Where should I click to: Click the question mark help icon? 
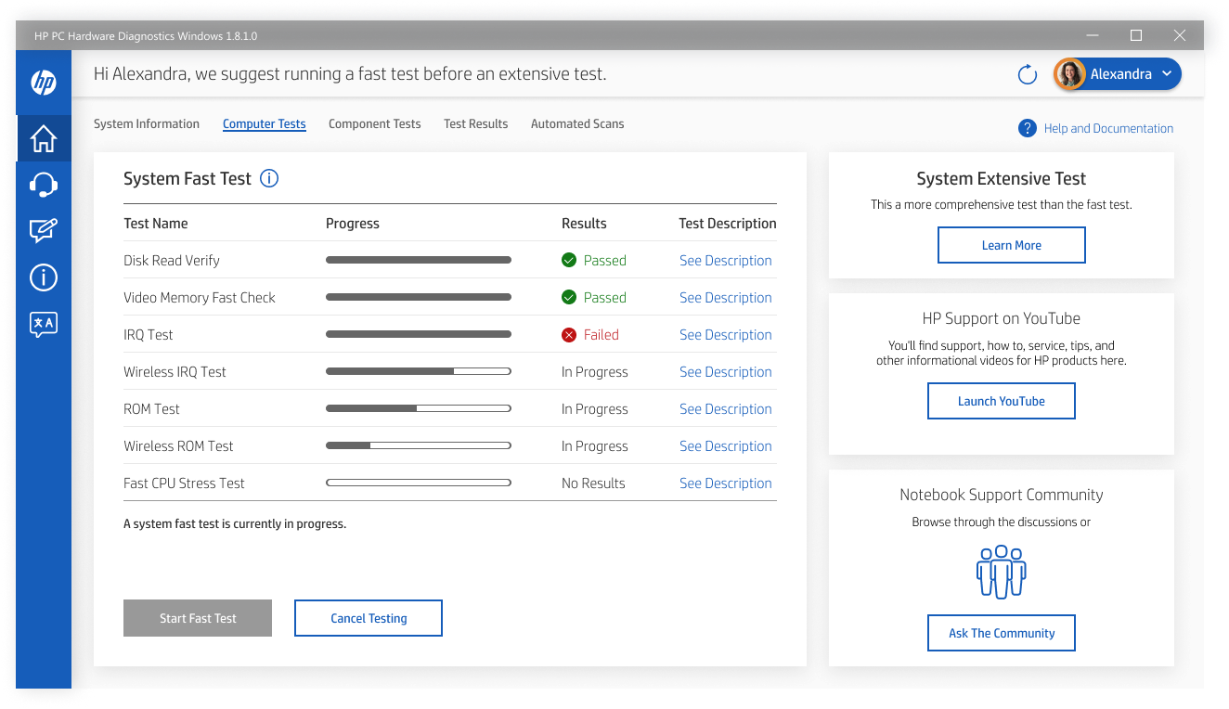pyautogui.click(x=1027, y=128)
